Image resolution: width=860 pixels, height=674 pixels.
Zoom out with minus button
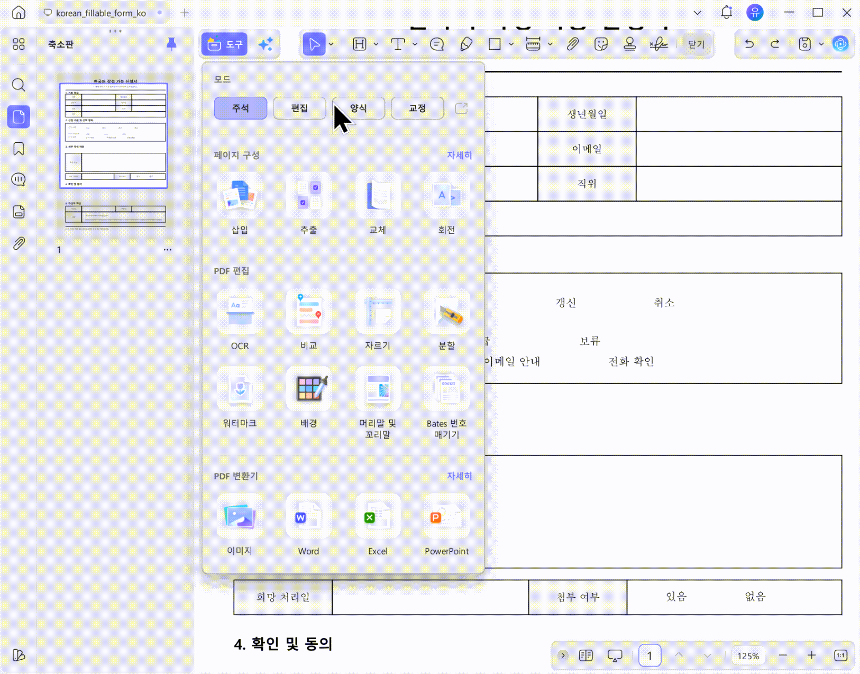pos(783,655)
